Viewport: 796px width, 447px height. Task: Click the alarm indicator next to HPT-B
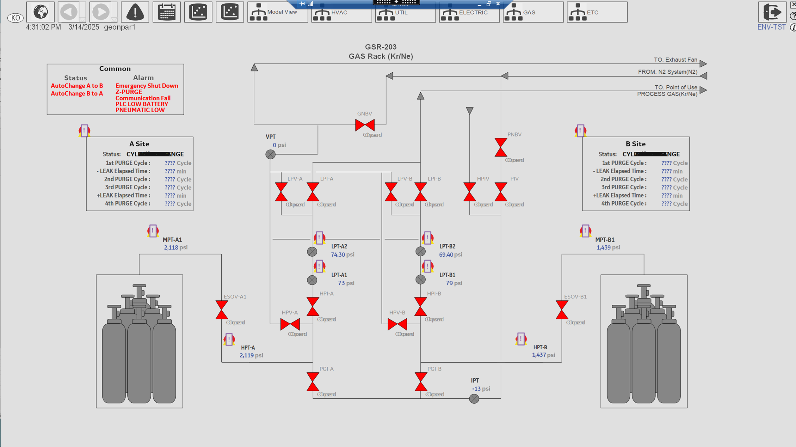coord(521,339)
